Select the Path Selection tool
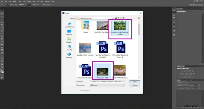 click(x=2, y=59)
